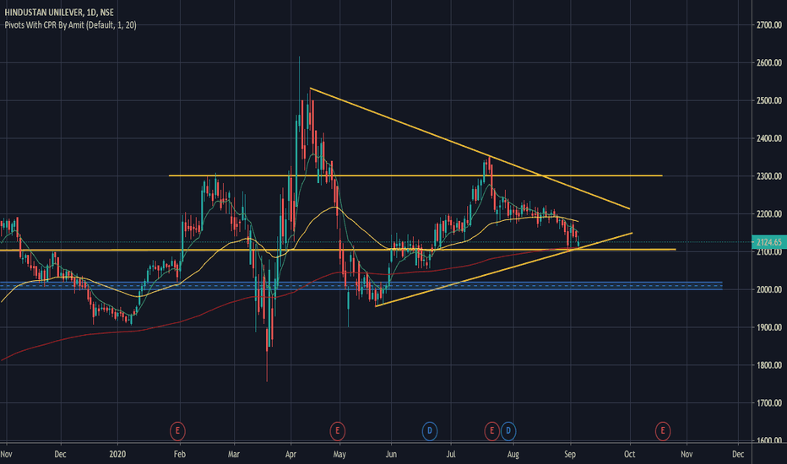The width and height of the screenshot is (787, 464).
Task: Open the dividend marker just before Aug
Action: 508,431
